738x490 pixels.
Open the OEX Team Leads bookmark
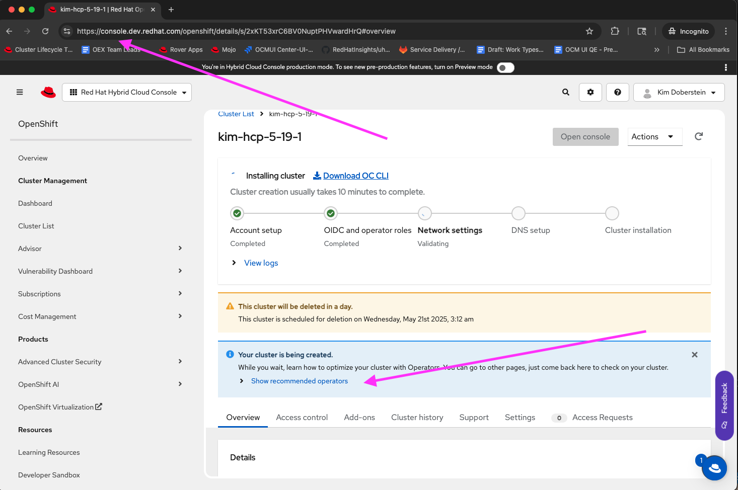pyautogui.click(x=111, y=50)
